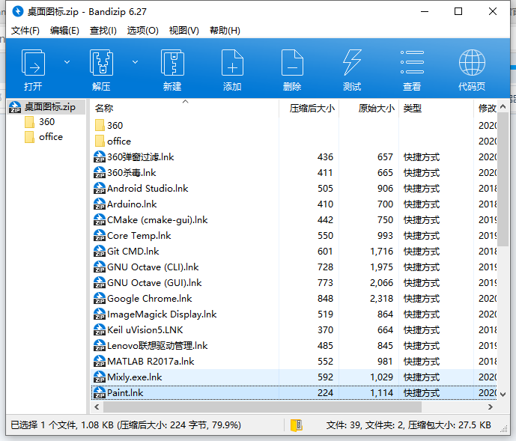Click the Code page (代码页) globe icon
This screenshot has width=516, height=441.
472,63
